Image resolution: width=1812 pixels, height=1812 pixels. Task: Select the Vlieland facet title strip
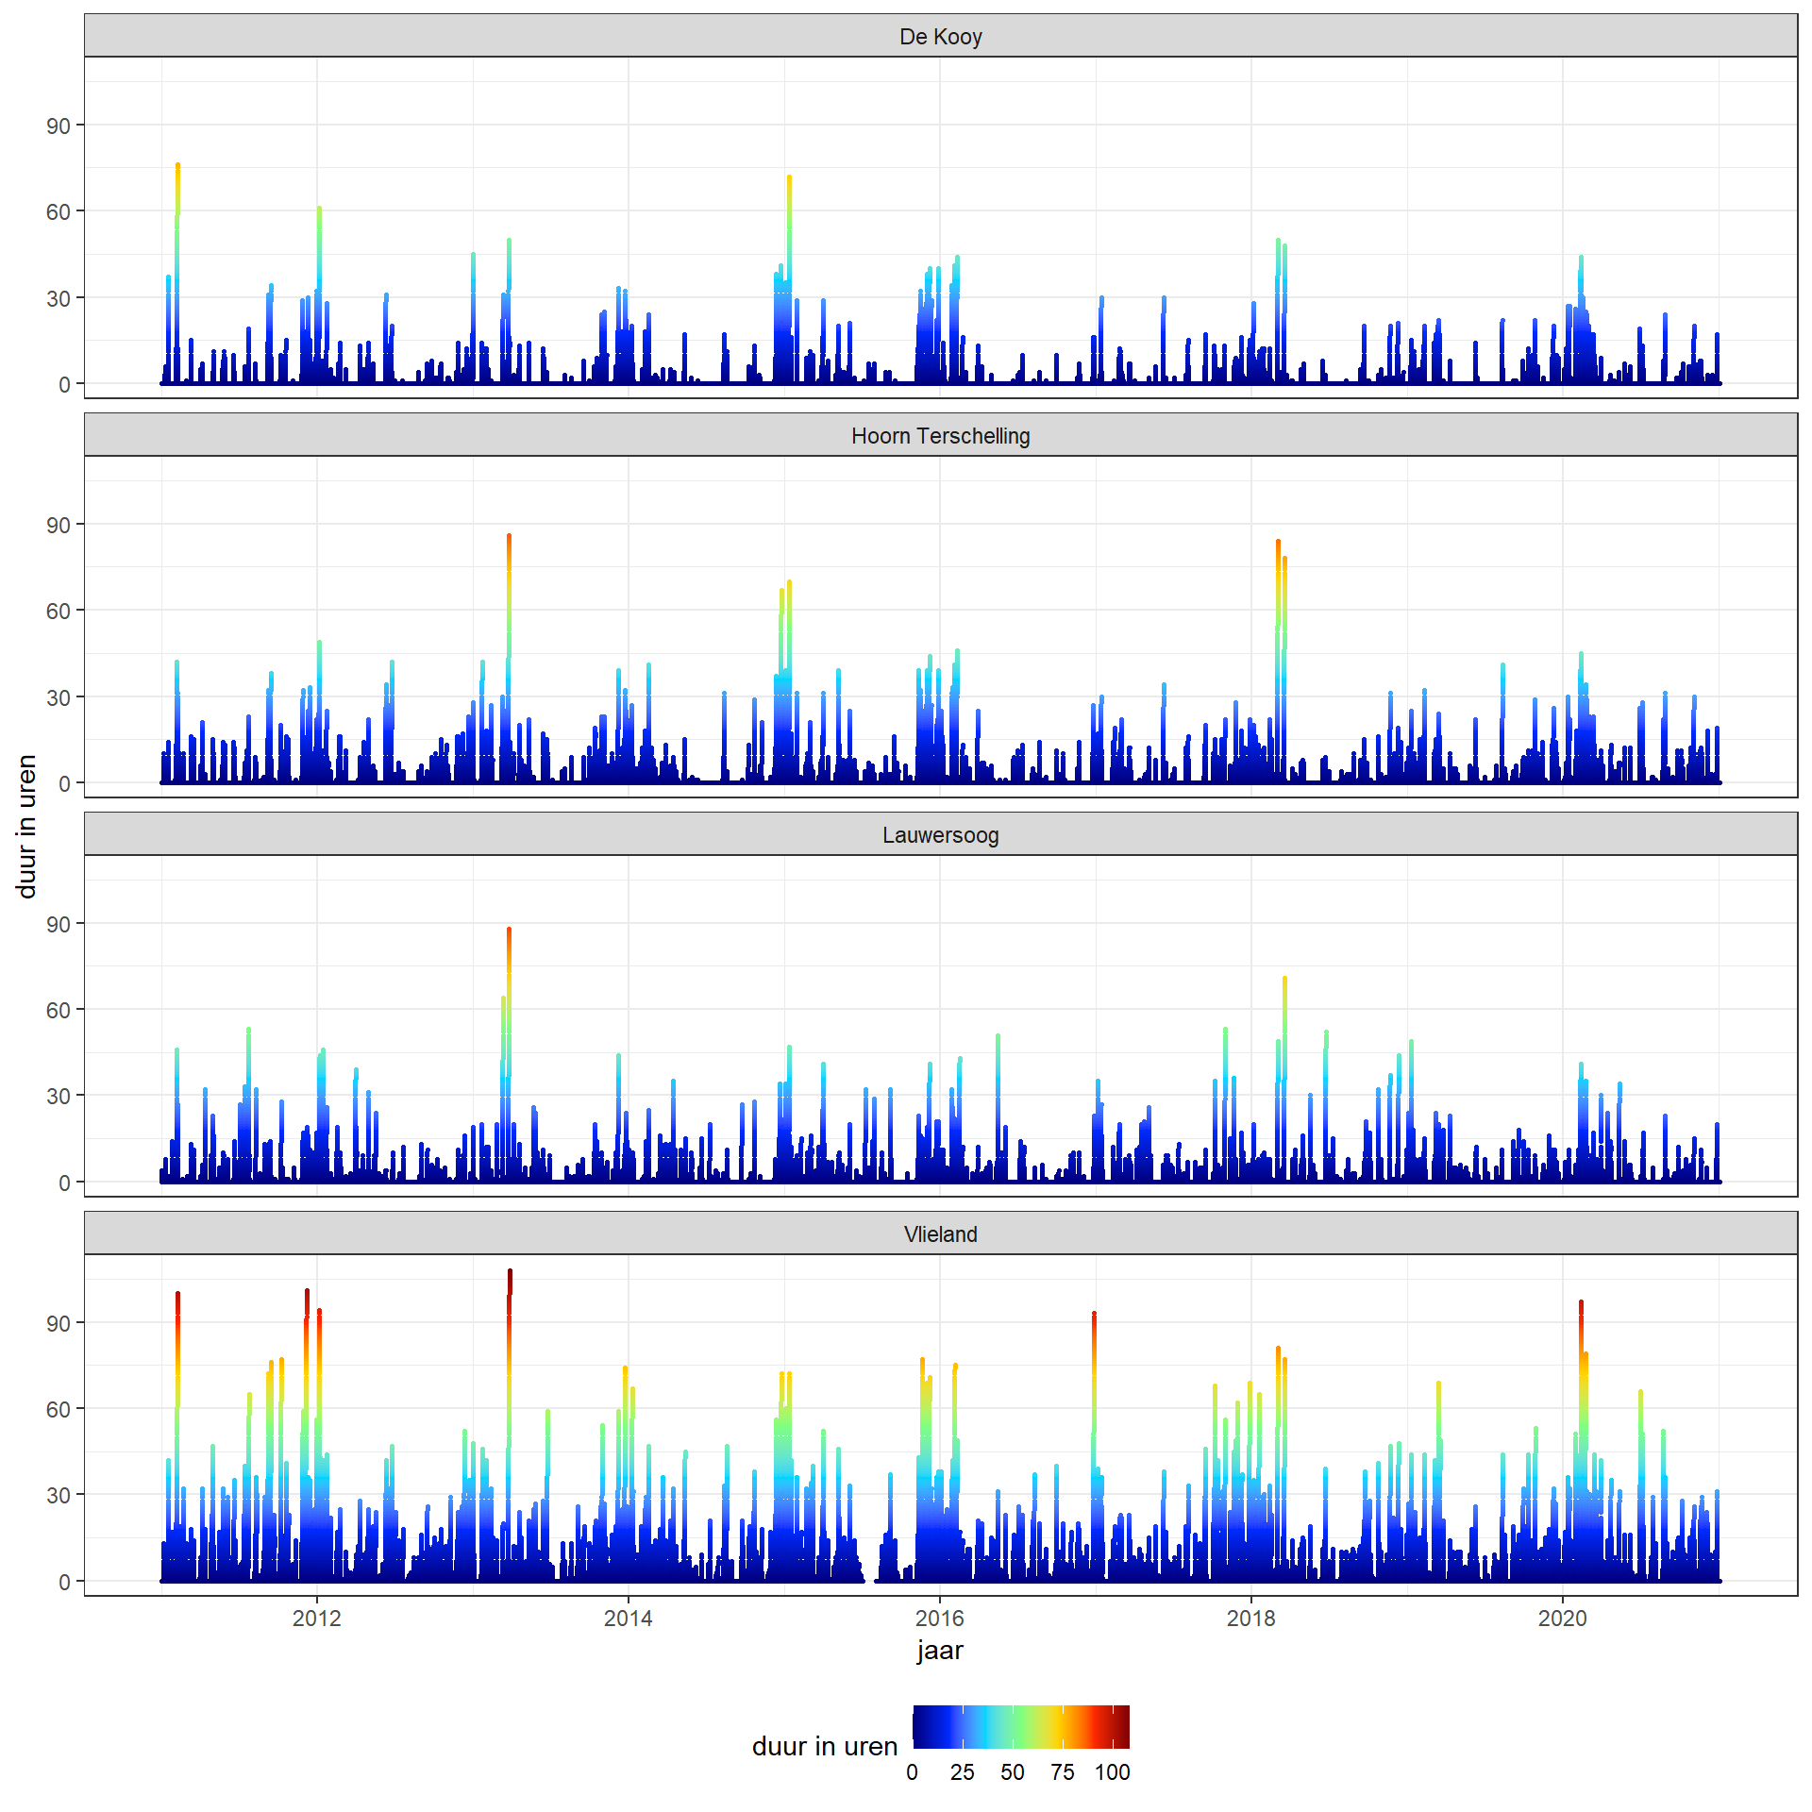940,1233
